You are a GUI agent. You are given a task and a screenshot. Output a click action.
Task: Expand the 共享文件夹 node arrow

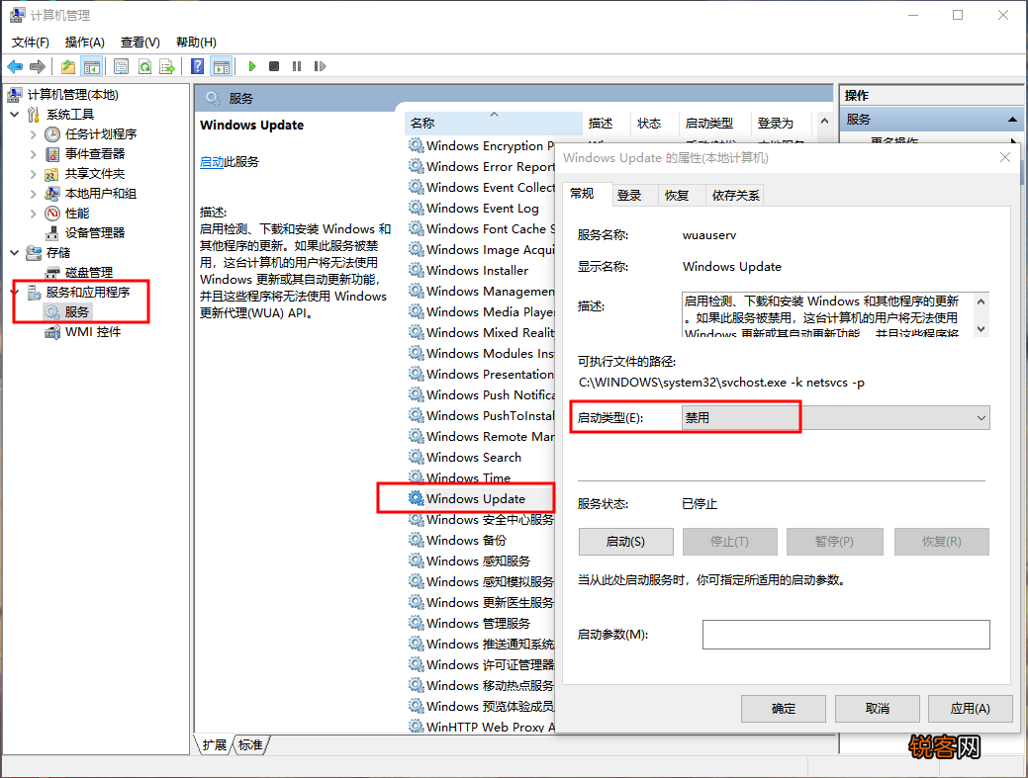click(x=34, y=174)
